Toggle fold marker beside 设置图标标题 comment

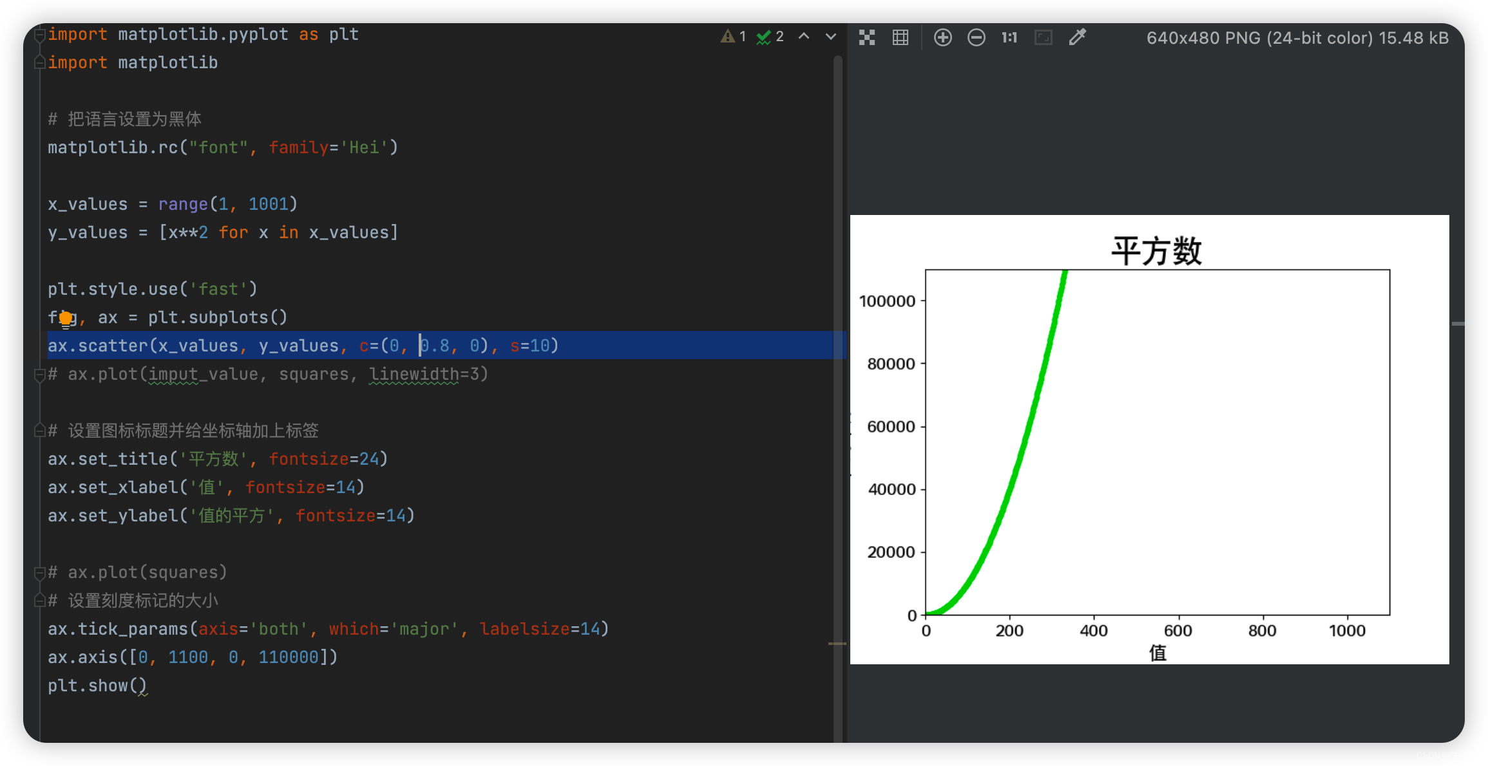[x=39, y=431]
